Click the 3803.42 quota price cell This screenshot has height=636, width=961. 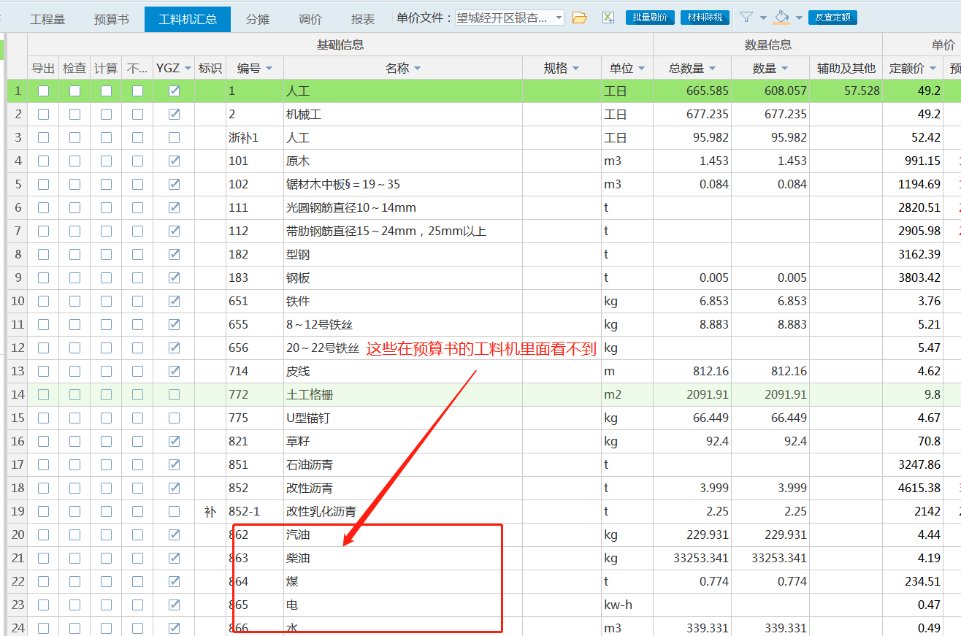tap(914, 278)
